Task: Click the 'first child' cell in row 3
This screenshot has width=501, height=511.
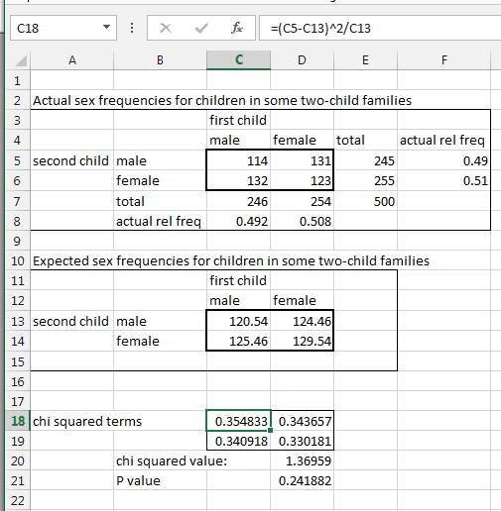Action: pyautogui.click(x=238, y=120)
